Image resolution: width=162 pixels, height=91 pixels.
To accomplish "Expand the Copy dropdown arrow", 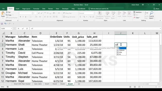I will (x=13, y=15).
